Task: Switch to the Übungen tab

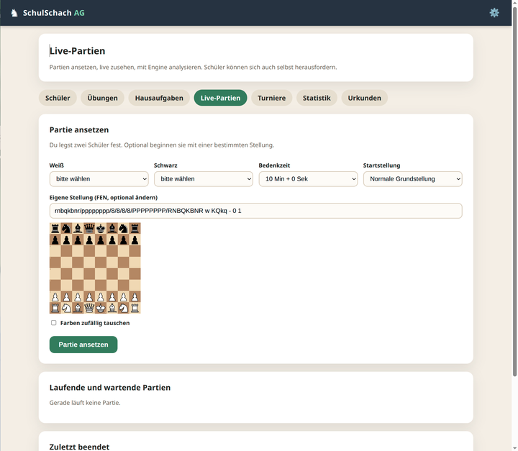Action: pos(102,98)
